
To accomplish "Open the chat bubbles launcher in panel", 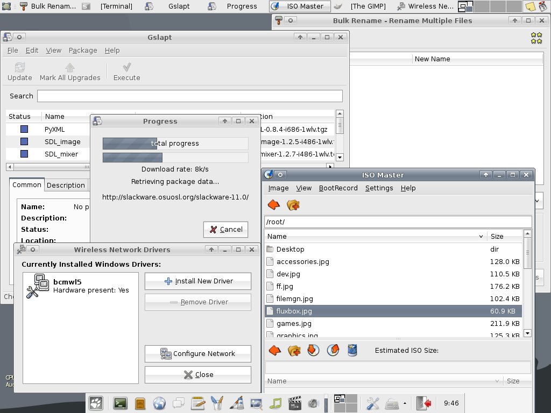I will [179, 403].
